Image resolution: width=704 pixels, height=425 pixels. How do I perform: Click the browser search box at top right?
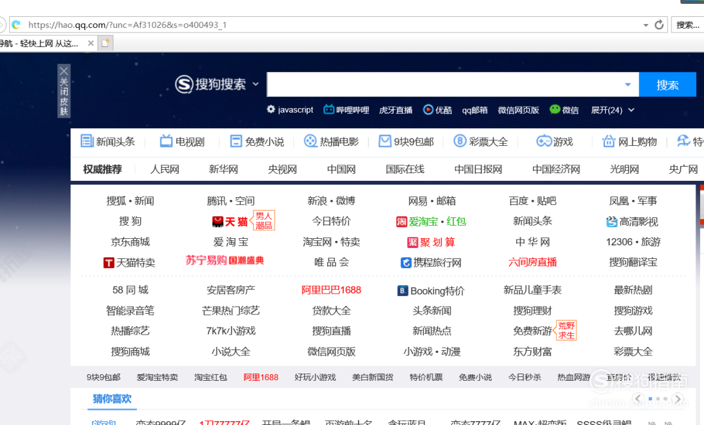(688, 25)
